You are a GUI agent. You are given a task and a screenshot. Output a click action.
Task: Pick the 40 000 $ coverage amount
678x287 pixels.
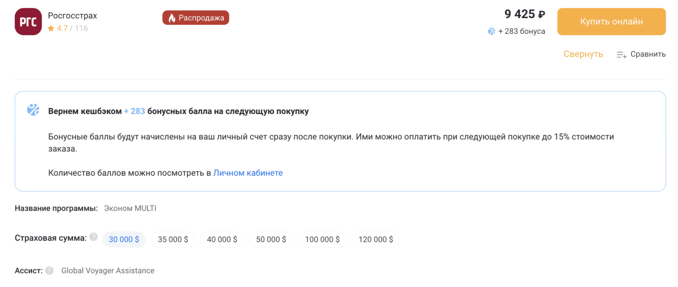coord(222,240)
